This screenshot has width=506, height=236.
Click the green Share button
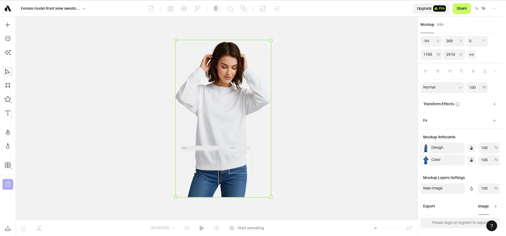click(461, 9)
